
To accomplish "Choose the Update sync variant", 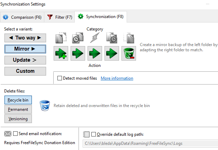I will coord(25,60).
